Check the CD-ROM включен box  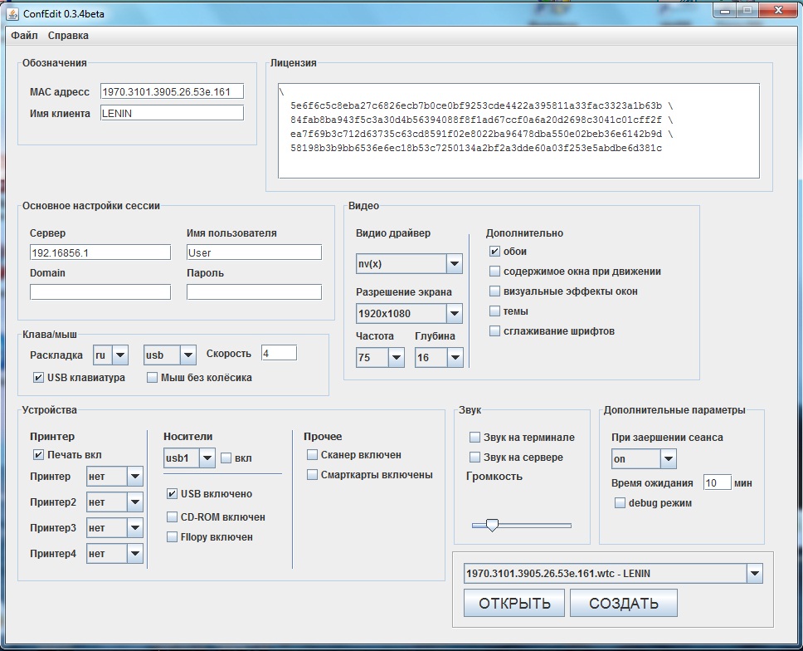tap(170, 516)
